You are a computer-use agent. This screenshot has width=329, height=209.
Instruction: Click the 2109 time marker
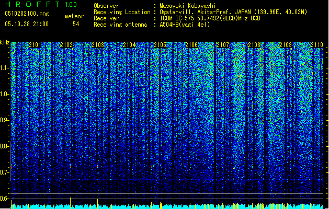pyautogui.click(x=286, y=45)
